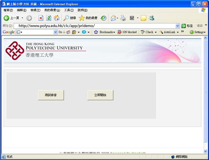The width and height of the screenshot is (209, 160).
Task: Open the Google toolbar Bookmarks dropdown
Action: [x=105, y=32]
